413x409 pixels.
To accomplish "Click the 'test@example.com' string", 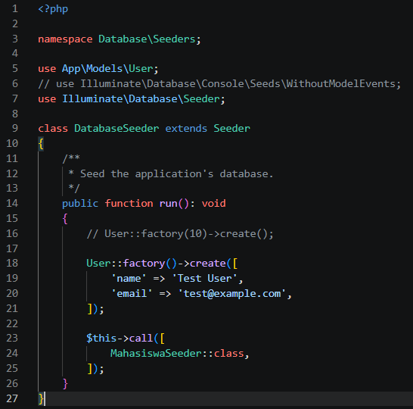I will 231,294.
